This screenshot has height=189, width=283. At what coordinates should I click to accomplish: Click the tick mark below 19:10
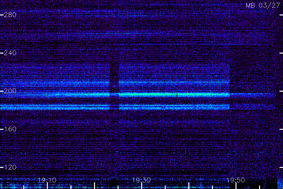(x=47, y=186)
